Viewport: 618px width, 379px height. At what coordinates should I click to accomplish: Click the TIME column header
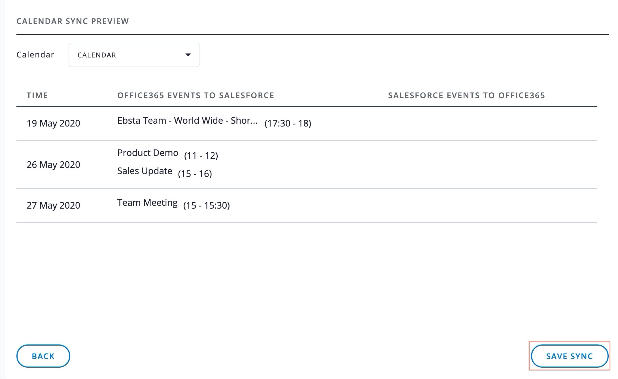pyautogui.click(x=37, y=95)
